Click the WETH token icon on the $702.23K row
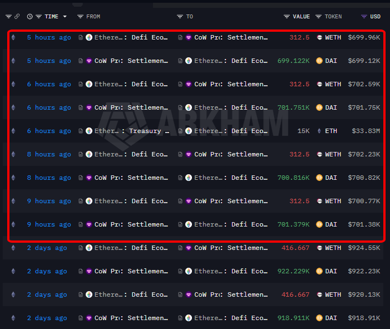 point(319,154)
